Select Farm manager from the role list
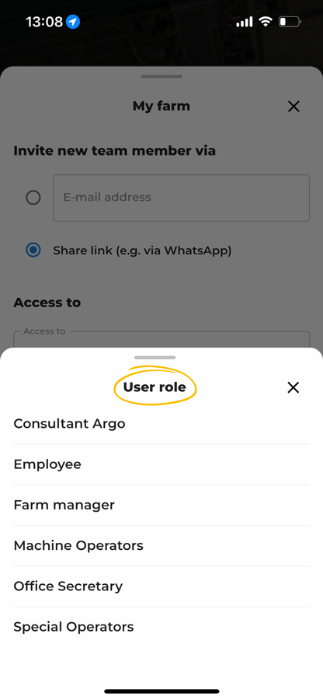Image resolution: width=323 pixels, height=700 pixels. (161, 505)
